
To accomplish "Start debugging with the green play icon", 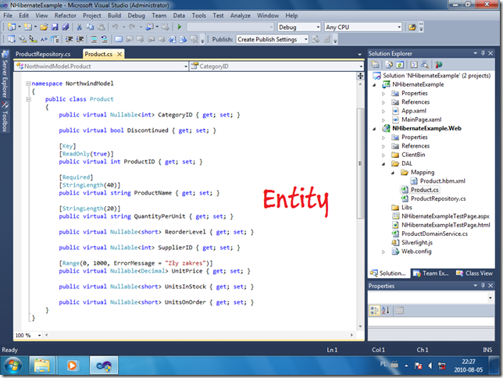I will (x=180, y=27).
